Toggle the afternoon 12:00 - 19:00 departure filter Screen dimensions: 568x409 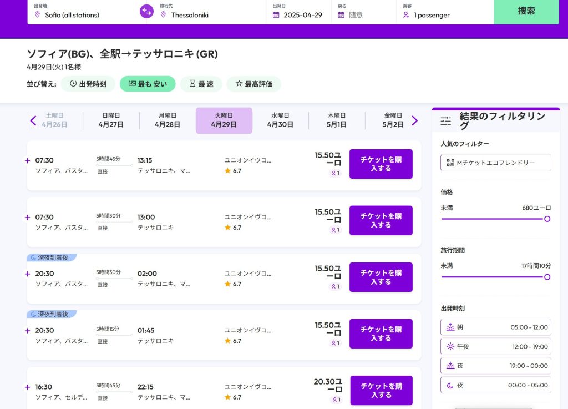(495, 347)
